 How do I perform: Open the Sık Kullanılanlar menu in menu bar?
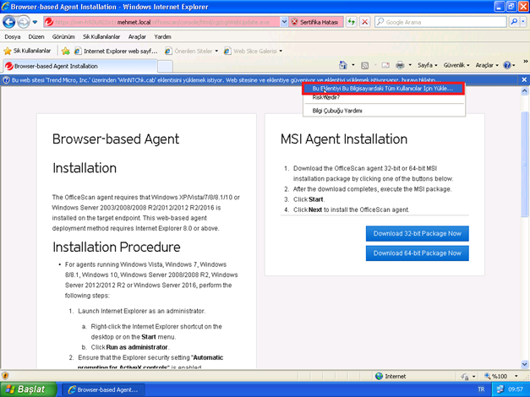(101, 36)
